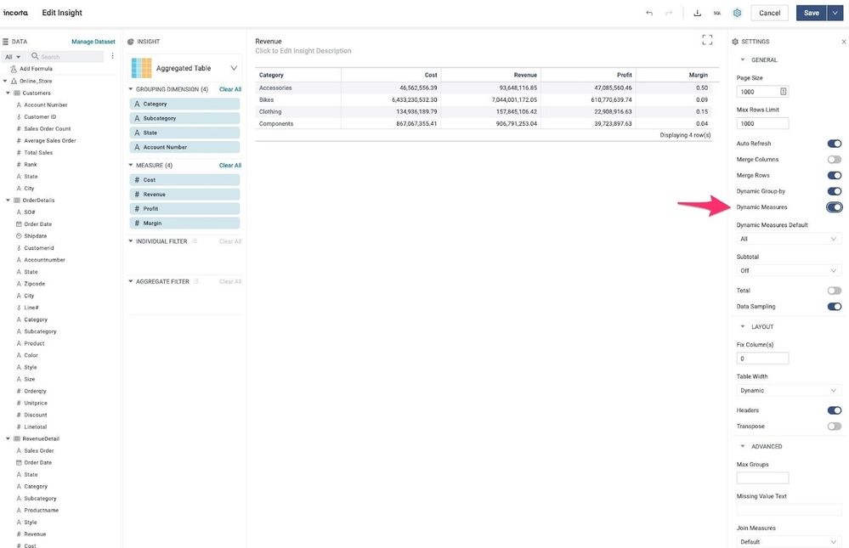Turn on the Total toggle
This screenshot has width=849, height=548.
(x=834, y=291)
